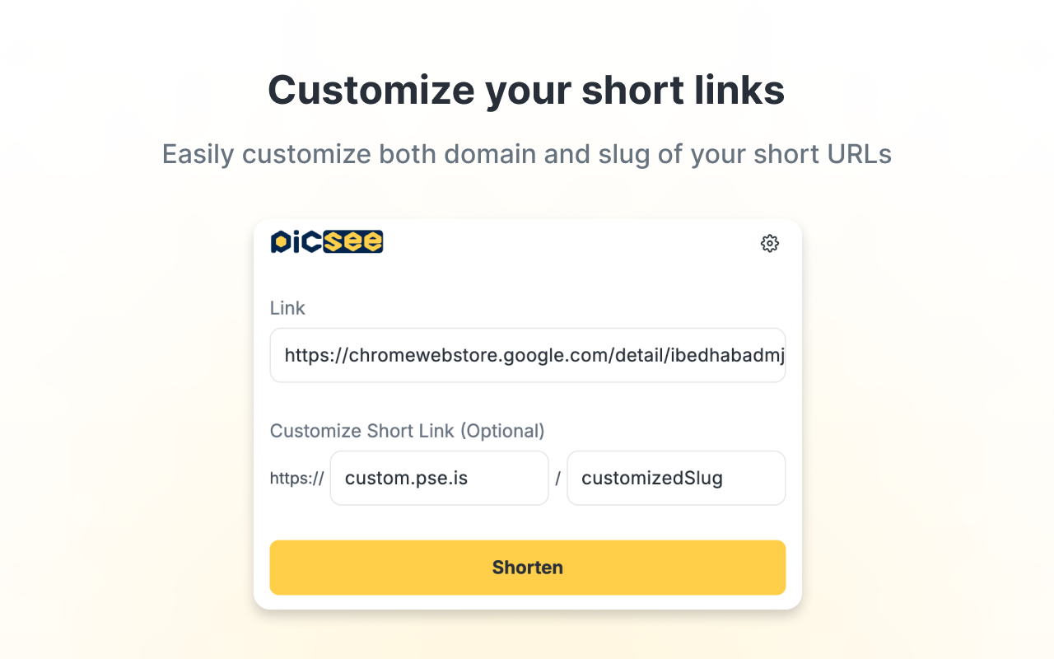Click the subtitle about customizing domain and slug

[x=527, y=154]
